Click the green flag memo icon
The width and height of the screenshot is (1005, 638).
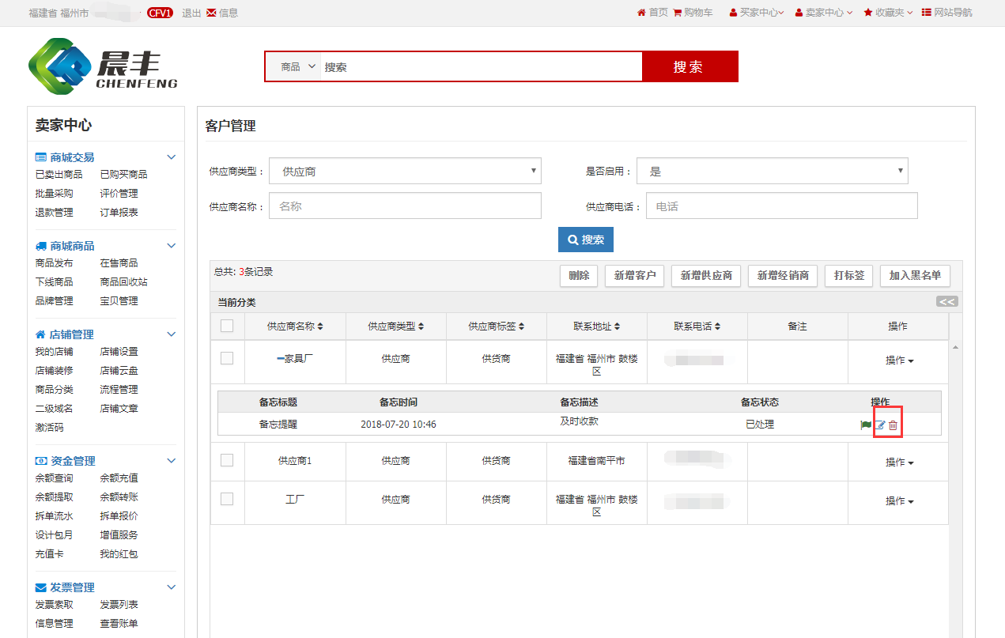click(865, 425)
